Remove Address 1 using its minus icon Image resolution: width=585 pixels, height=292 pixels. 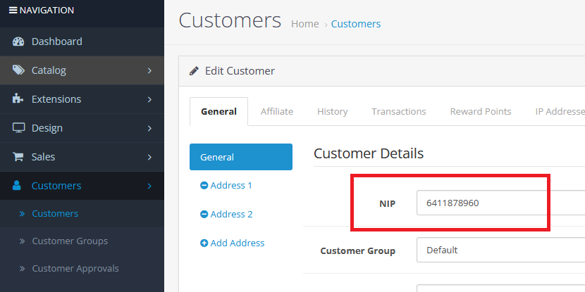tap(204, 186)
